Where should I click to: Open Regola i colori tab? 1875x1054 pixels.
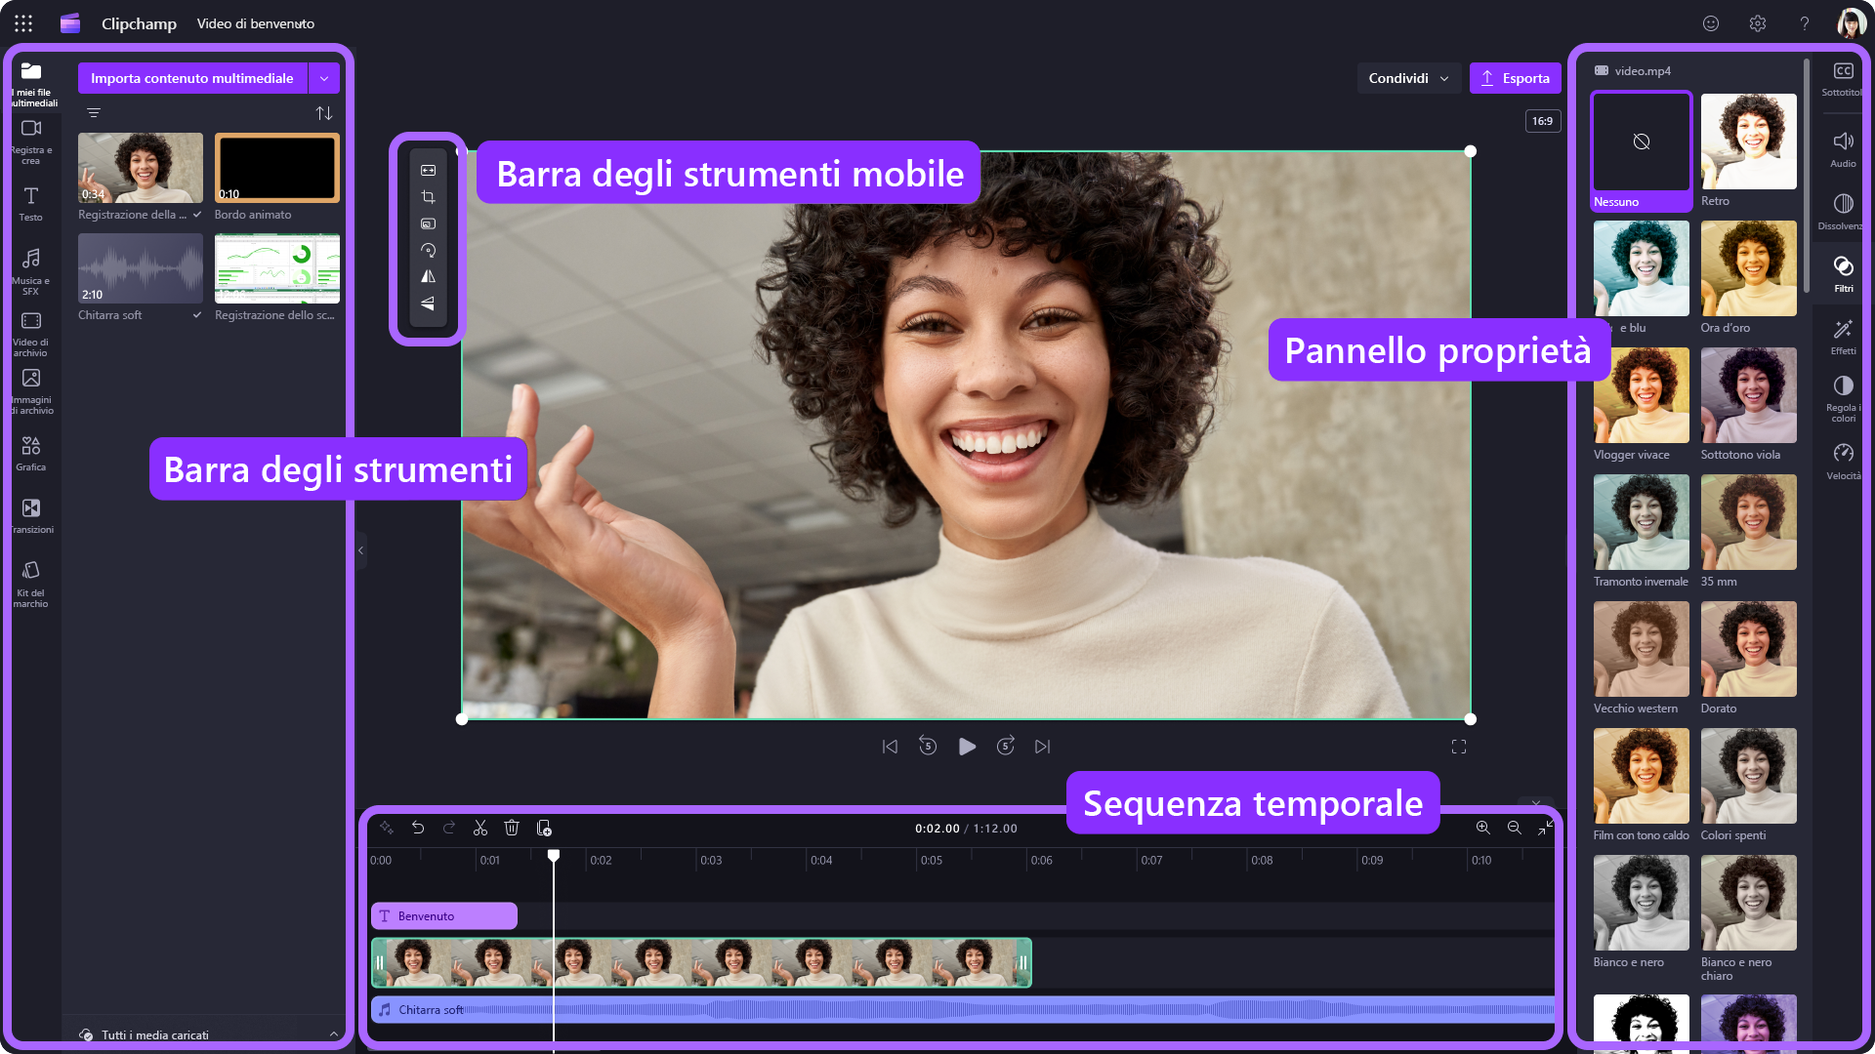tap(1843, 399)
